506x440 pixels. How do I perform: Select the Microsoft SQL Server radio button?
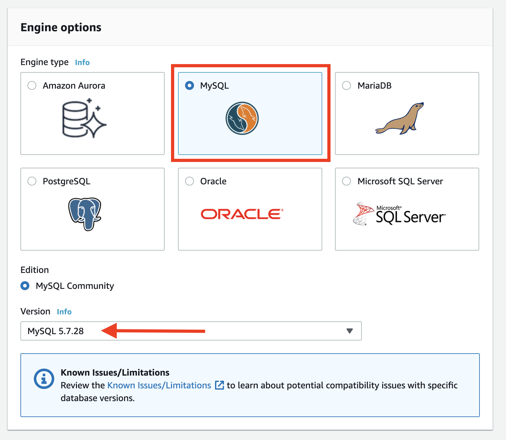point(346,181)
